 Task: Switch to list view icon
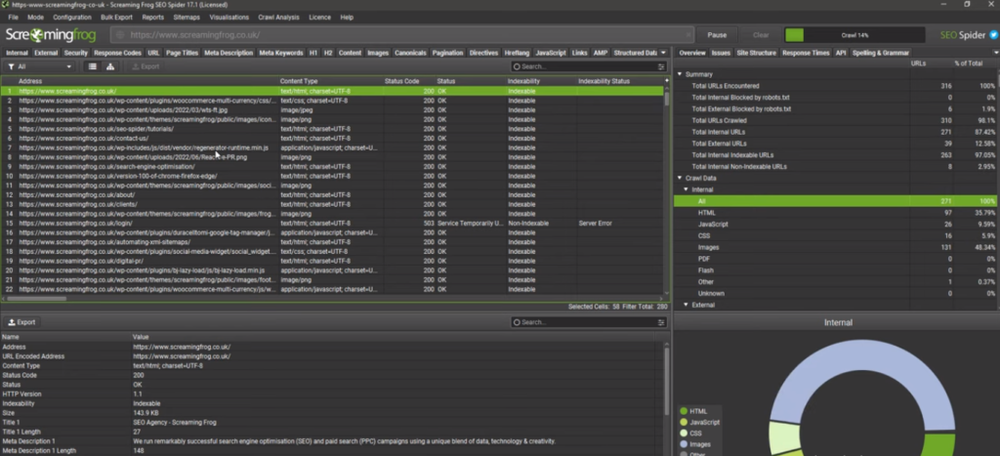coord(93,66)
